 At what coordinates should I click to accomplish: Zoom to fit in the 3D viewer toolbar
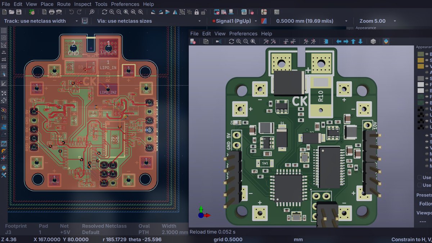(x=253, y=41)
